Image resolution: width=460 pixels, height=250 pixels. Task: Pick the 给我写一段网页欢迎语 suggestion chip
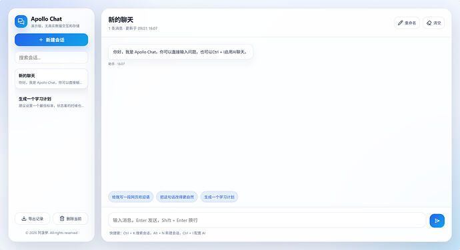click(131, 197)
